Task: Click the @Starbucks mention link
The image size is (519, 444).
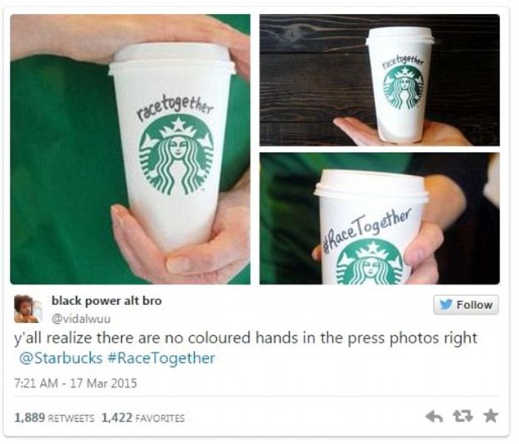Action: click(61, 358)
